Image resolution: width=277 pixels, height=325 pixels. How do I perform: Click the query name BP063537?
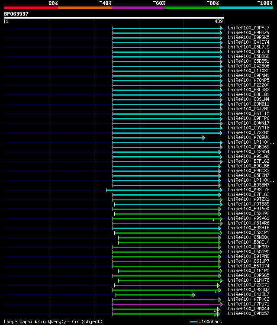16,14
